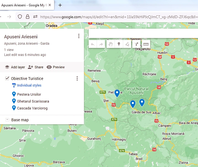
Task: Click the Brad town label on map
Action: coord(139,159)
